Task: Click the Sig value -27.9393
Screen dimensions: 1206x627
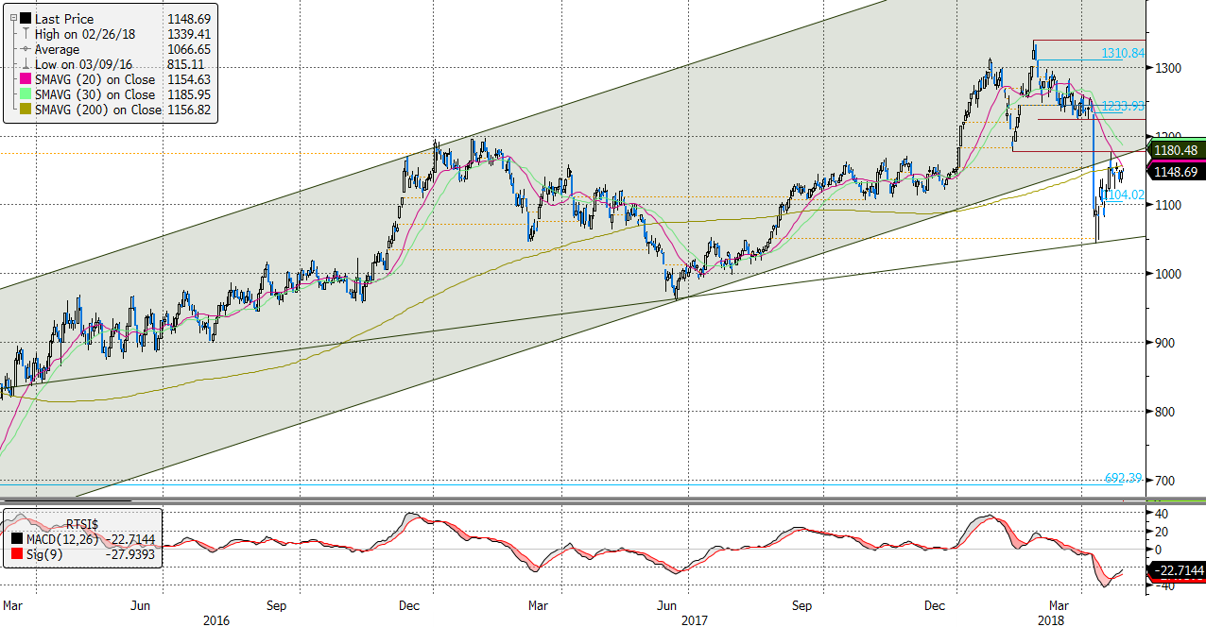Action: point(131,555)
